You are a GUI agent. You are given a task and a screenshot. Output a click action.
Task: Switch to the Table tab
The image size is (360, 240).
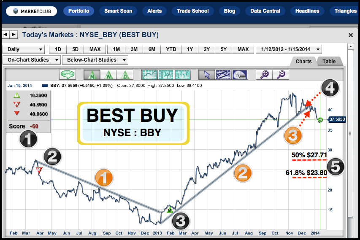coord(329,62)
